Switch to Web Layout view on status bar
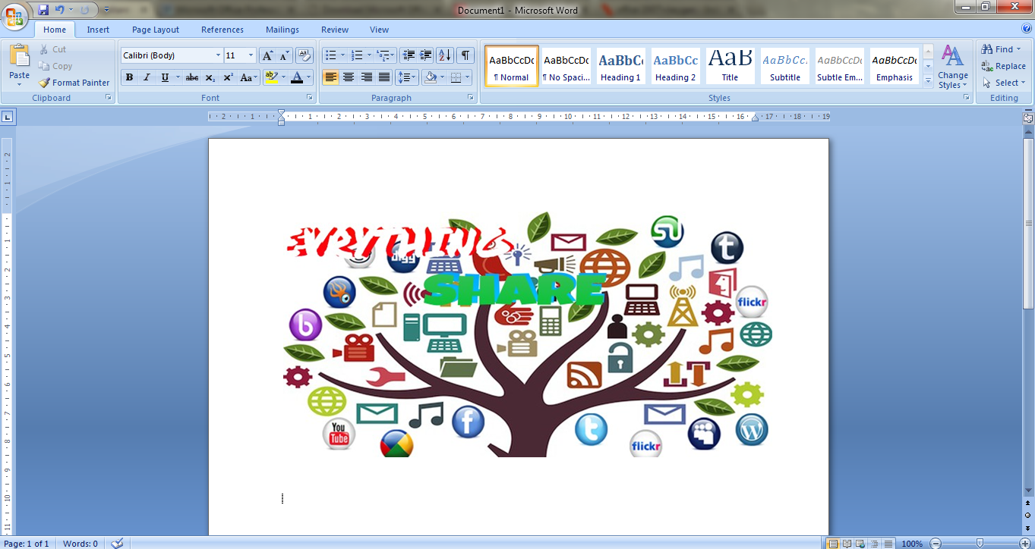 tap(860, 543)
